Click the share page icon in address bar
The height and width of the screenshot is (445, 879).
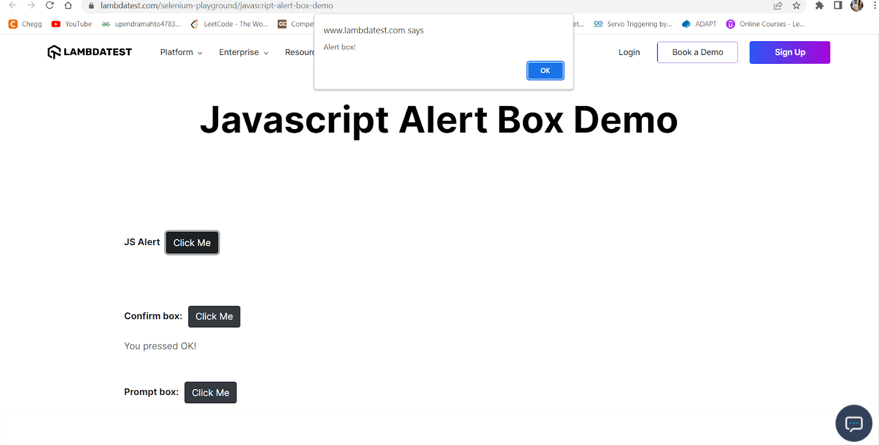(x=778, y=5)
